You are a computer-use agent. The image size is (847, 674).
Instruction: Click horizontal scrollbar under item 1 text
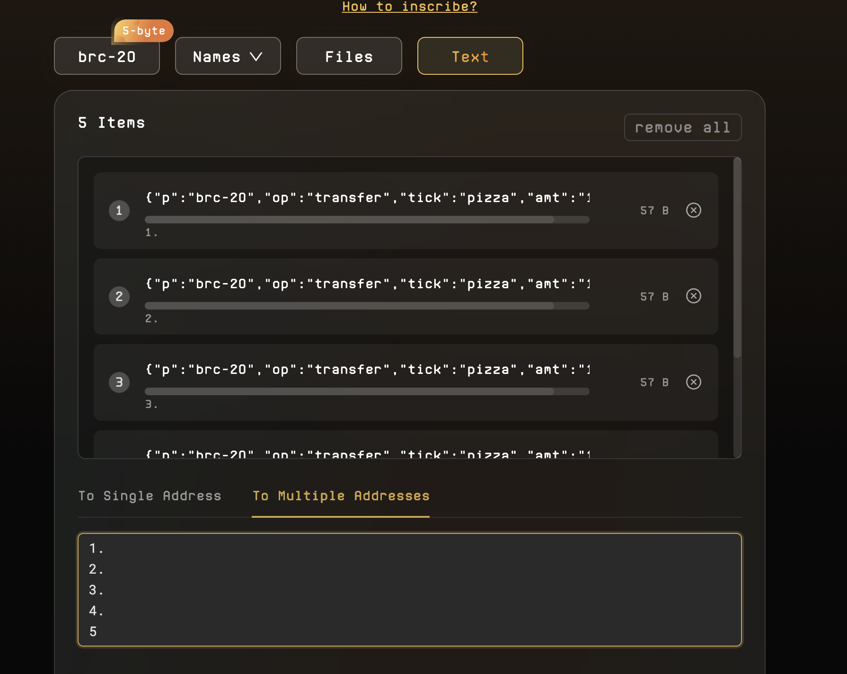click(349, 220)
